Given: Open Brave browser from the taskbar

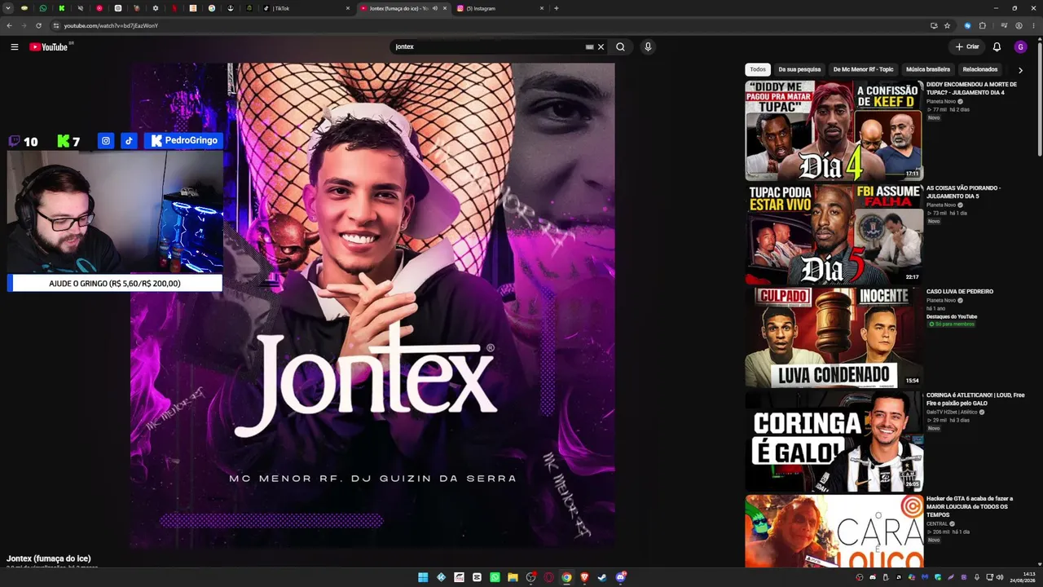Looking at the screenshot, I should 584,577.
